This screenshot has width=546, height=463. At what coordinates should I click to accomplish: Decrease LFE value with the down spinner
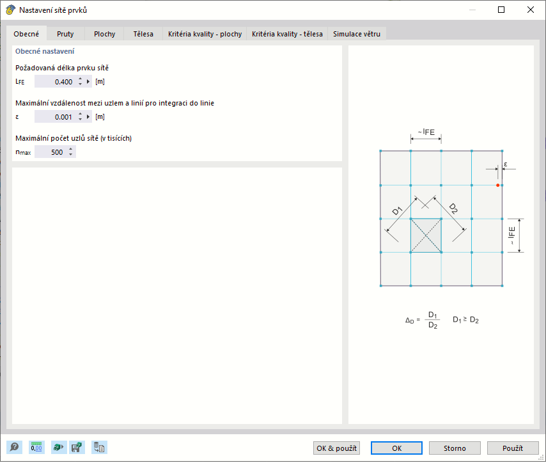pyautogui.click(x=80, y=84)
